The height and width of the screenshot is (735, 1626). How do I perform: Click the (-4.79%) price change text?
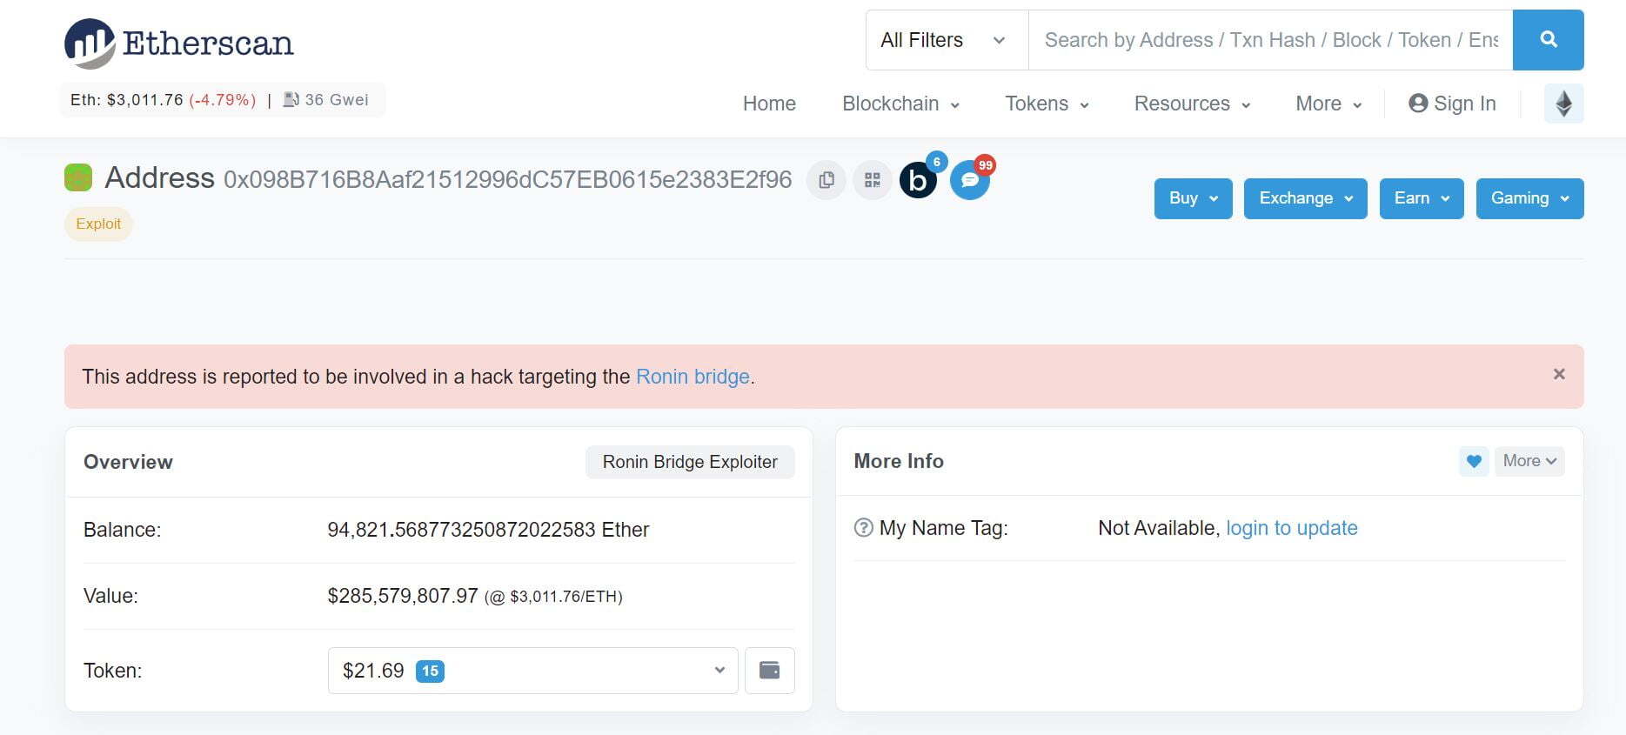pos(223,100)
